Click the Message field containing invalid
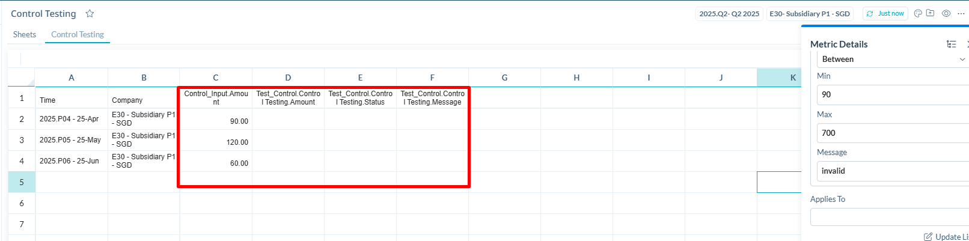This screenshot has height=241, width=969. tap(893, 171)
